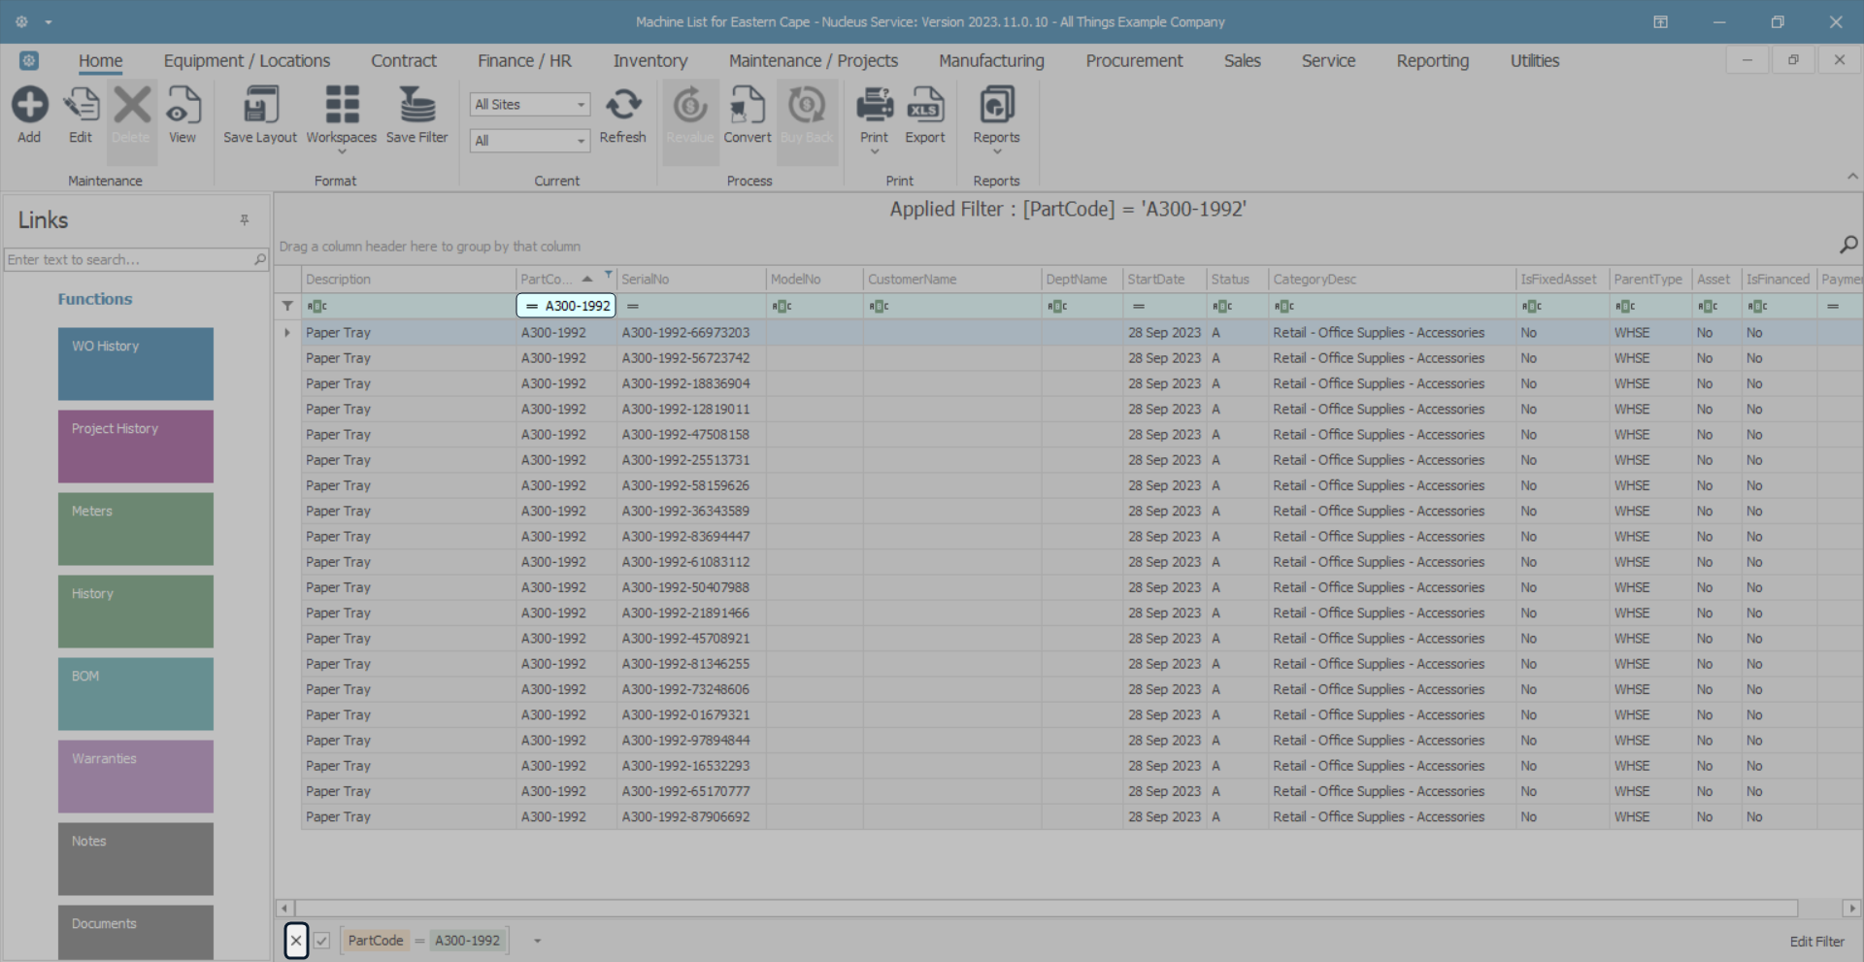Viewport: 1864px width, 962px height.
Task: Remove the PartCode filter with the X button
Action: 296,941
